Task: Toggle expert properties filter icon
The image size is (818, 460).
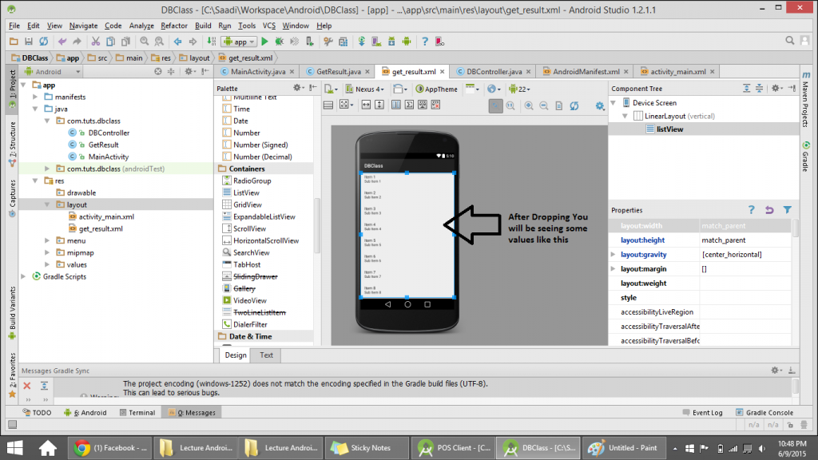Action: [x=787, y=210]
